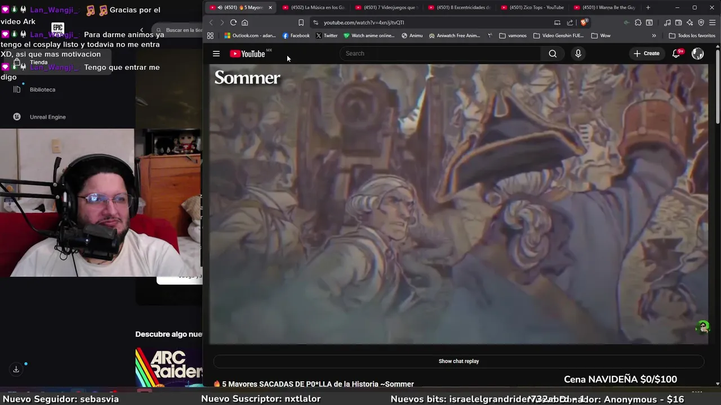Open the media control music note icon

point(667,22)
